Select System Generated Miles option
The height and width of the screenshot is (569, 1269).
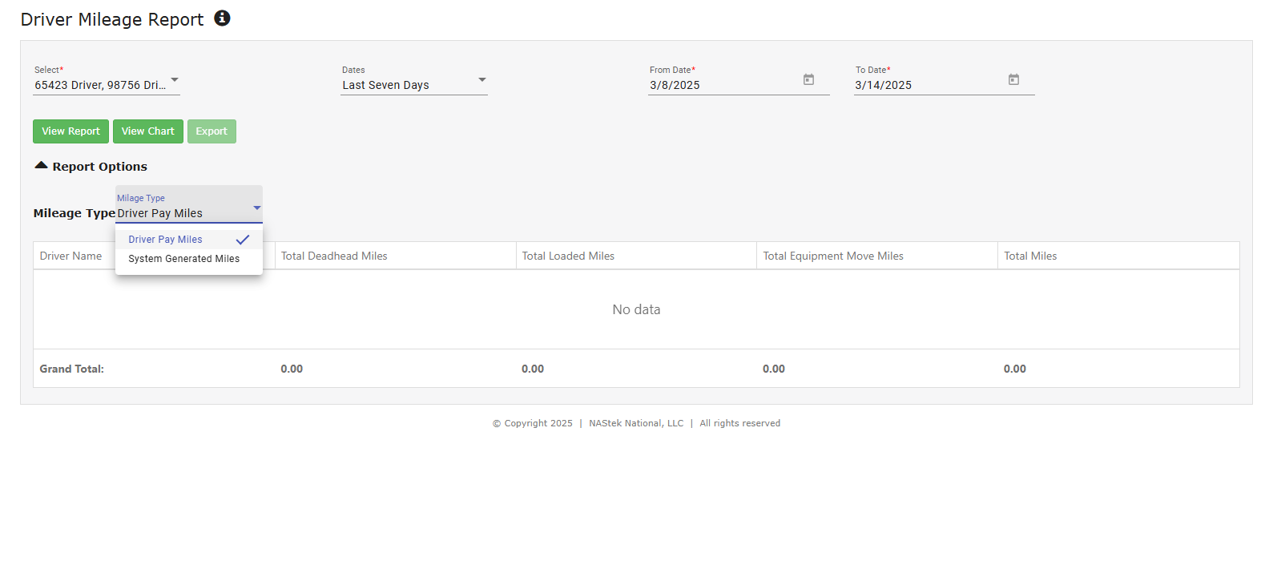click(x=183, y=259)
